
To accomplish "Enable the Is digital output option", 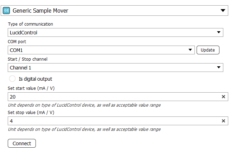I will pyautogui.click(x=12, y=79).
